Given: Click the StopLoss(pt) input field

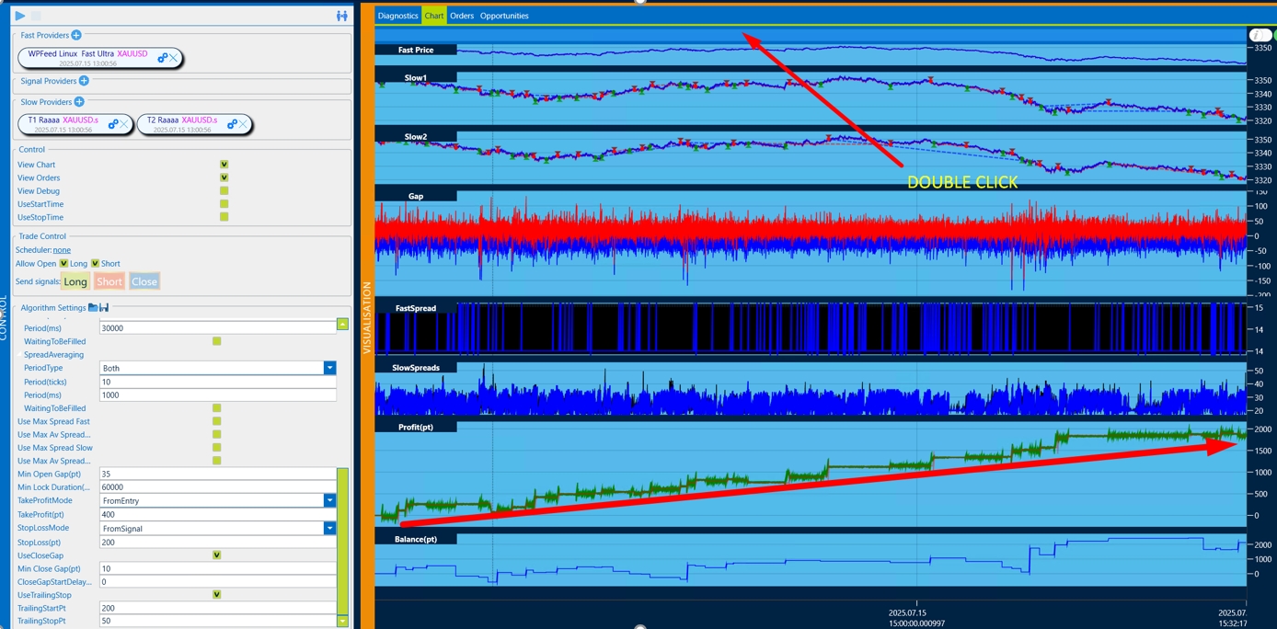Looking at the screenshot, I should 217,543.
